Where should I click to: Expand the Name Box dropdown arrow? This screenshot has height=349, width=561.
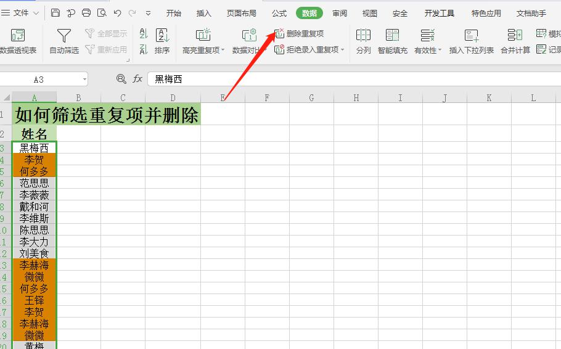coord(84,79)
